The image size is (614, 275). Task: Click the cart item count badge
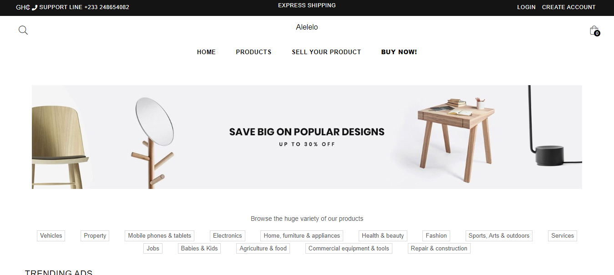596,33
